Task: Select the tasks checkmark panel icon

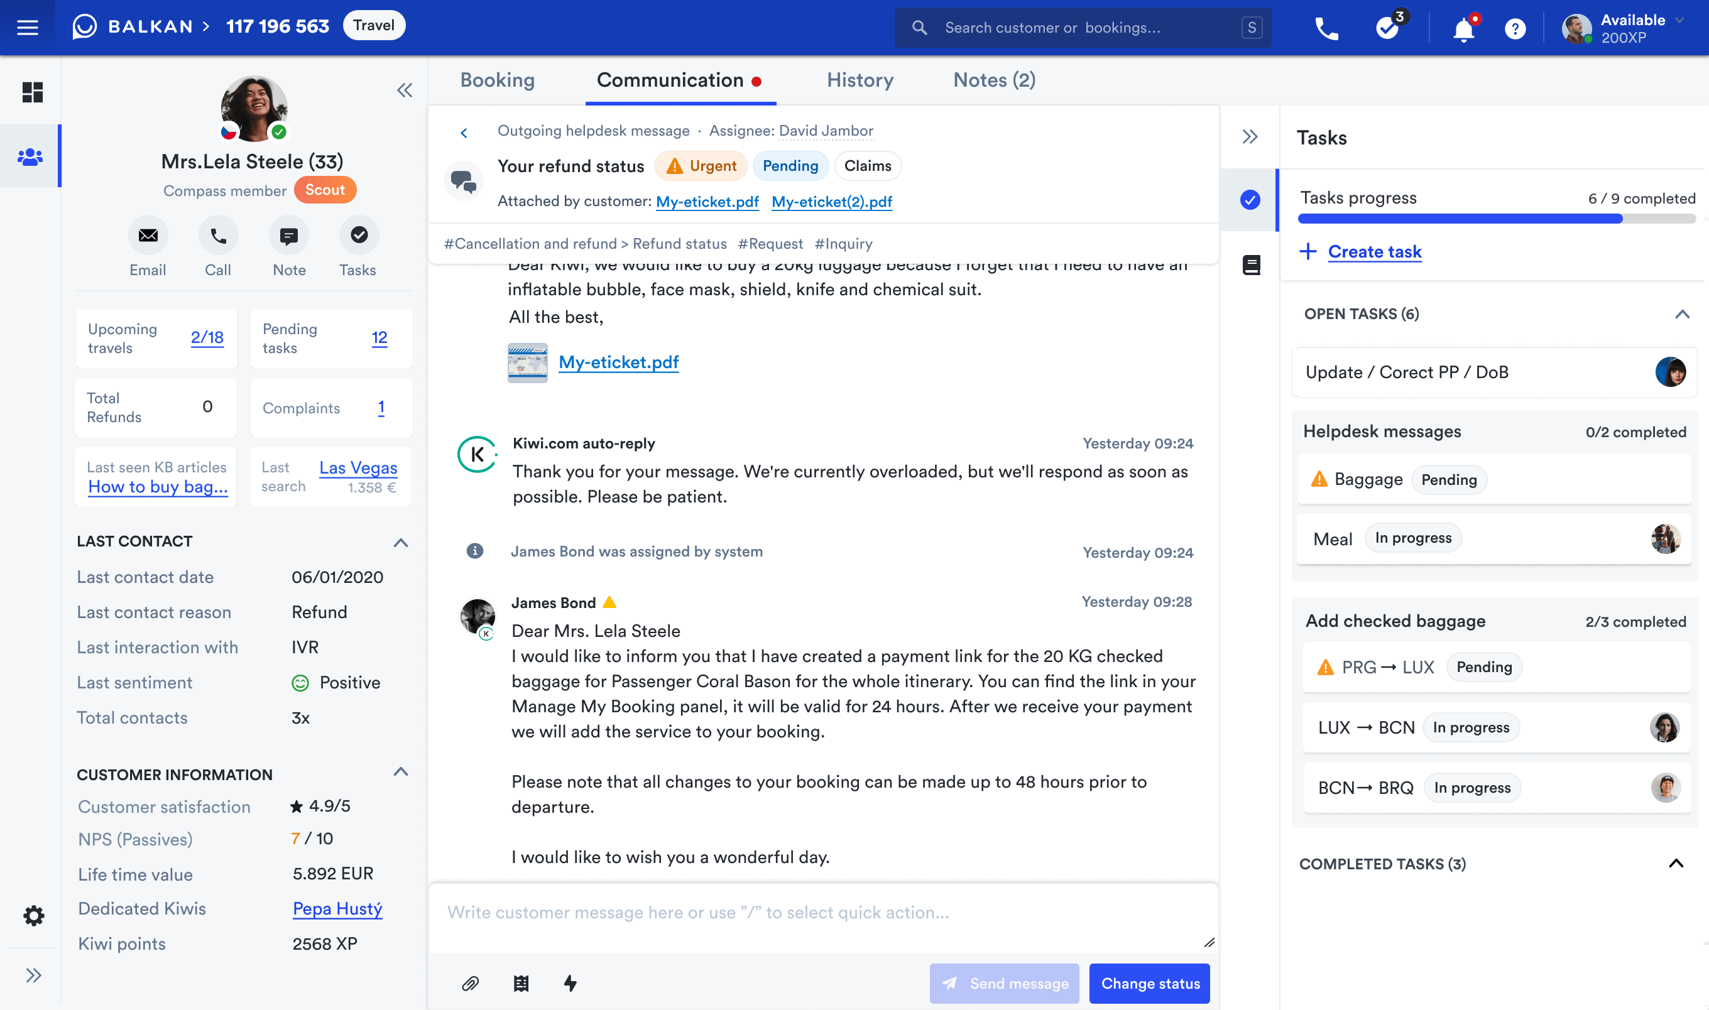Action: 1250,199
